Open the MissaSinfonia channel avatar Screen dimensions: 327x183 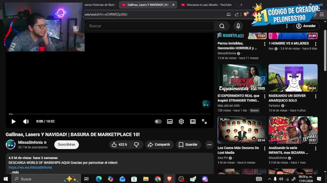(x=10, y=144)
